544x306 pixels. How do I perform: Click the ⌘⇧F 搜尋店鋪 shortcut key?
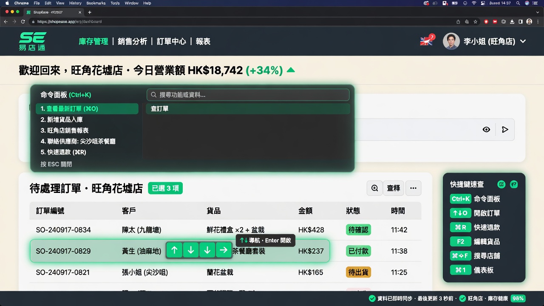[x=461, y=256]
